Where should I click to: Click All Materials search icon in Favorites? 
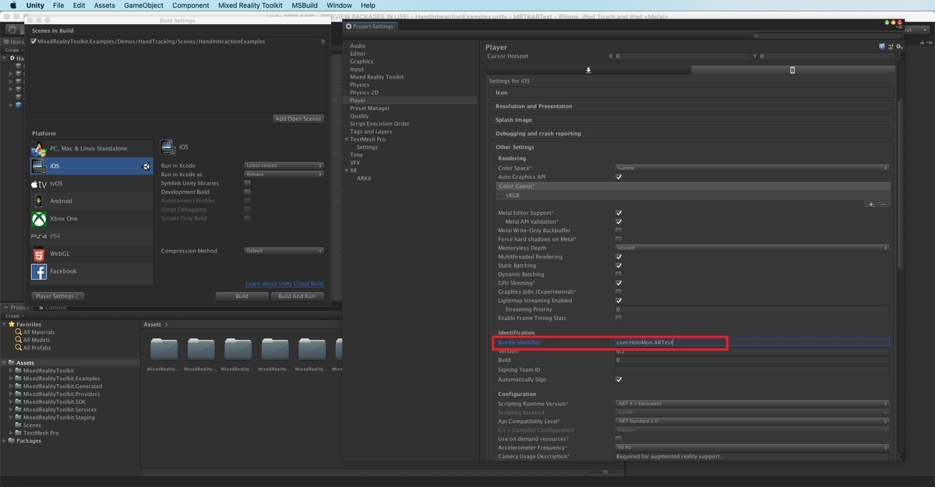(x=18, y=332)
